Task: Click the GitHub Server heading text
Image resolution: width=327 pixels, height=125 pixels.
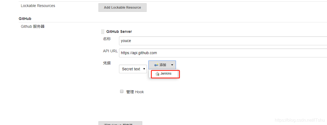Action: coord(119,32)
